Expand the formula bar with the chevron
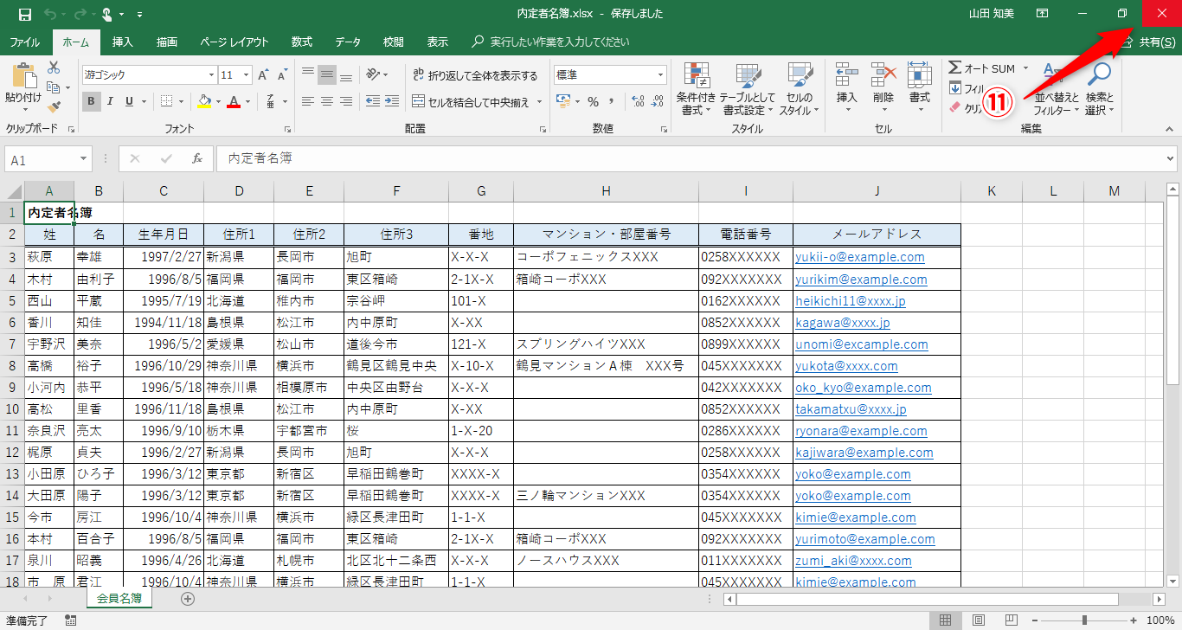This screenshot has width=1182, height=630. (1171, 159)
